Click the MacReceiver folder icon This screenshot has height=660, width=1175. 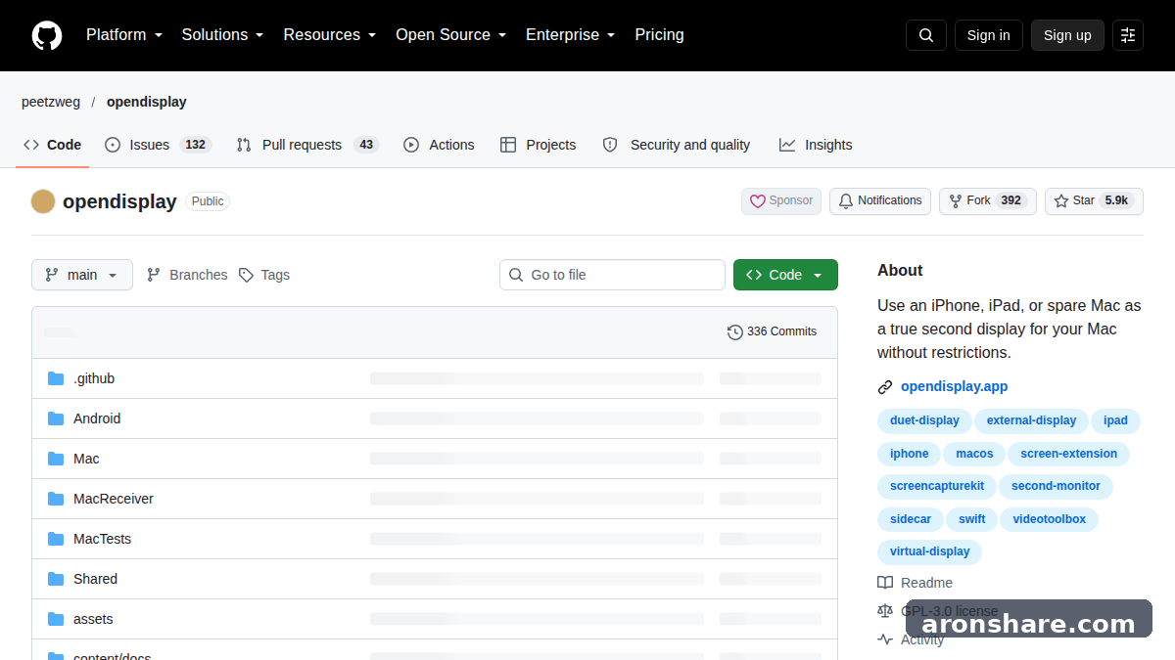[x=56, y=499]
